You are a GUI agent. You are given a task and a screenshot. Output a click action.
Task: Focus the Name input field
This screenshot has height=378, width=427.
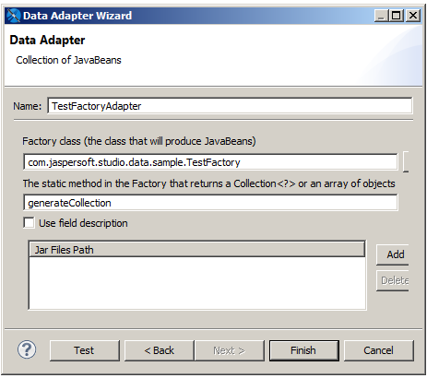[x=230, y=106]
